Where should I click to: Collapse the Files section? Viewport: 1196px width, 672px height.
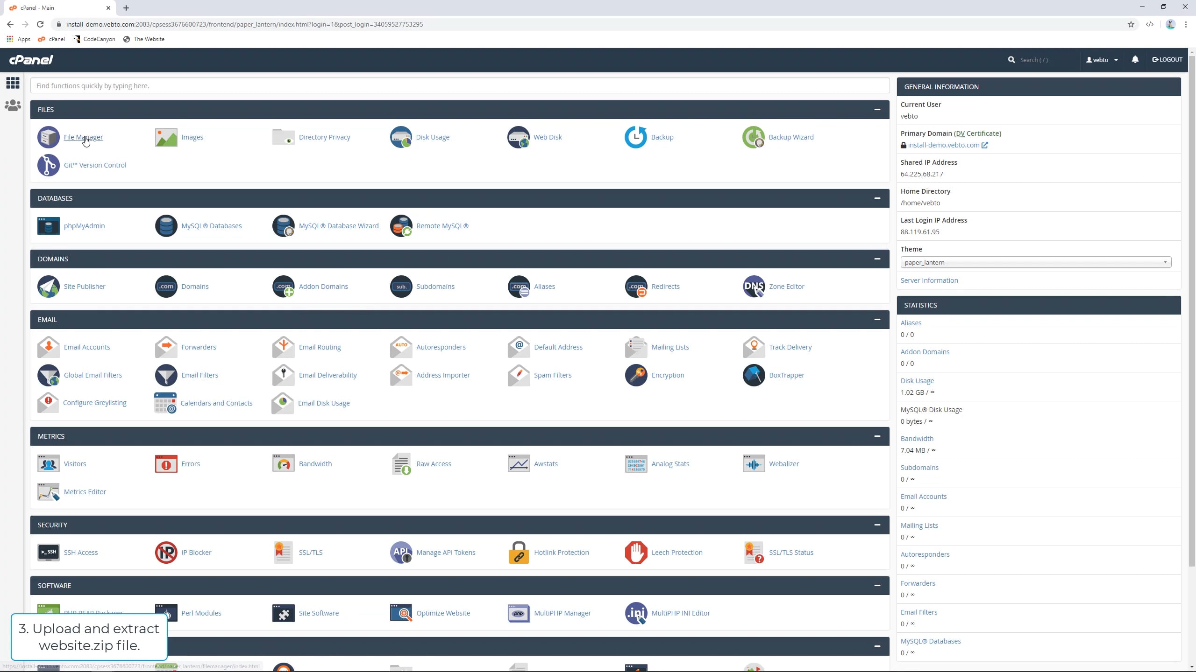[x=877, y=110]
